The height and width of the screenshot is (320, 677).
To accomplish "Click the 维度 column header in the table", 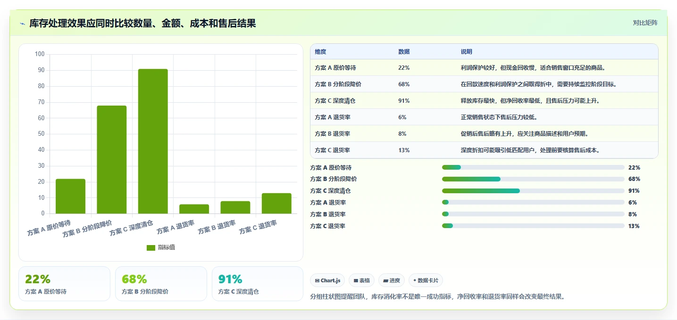I will [x=320, y=52].
